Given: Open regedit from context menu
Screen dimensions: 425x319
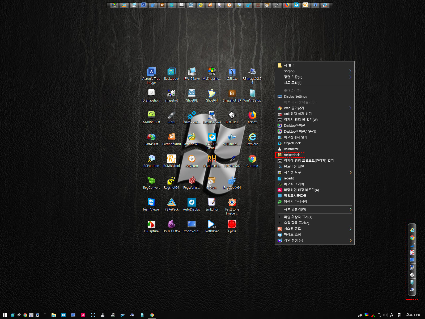Looking at the screenshot, I should pos(314,178).
